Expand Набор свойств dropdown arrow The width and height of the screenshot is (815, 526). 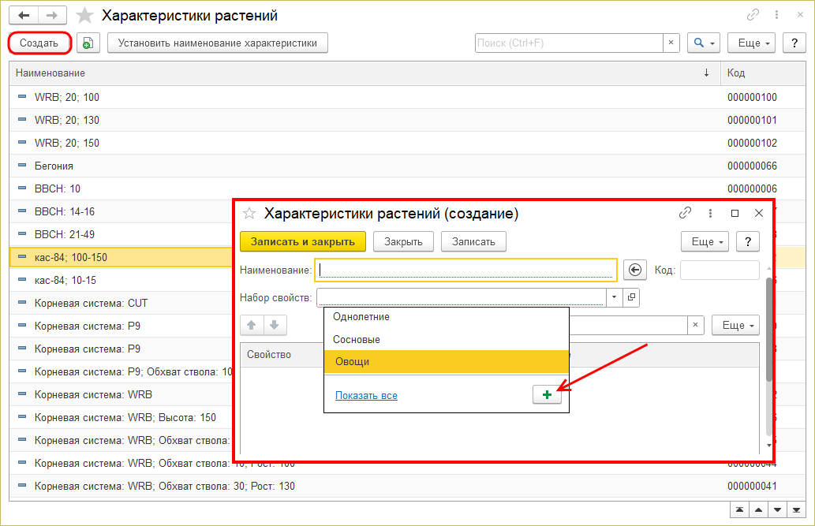[615, 297]
